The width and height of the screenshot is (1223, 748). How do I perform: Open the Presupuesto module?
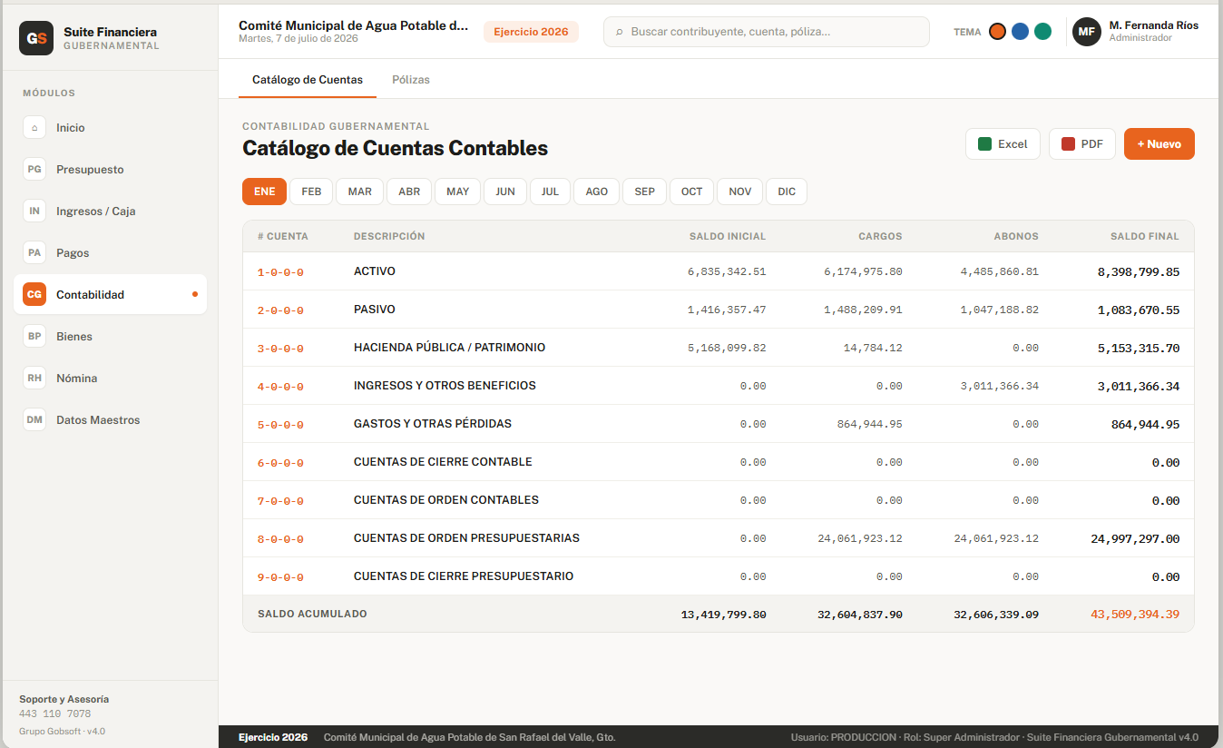pyautogui.click(x=110, y=170)
